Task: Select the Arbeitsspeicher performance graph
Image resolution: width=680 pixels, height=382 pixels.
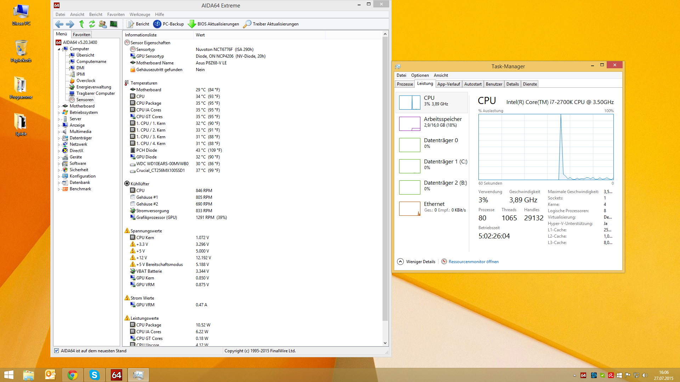Action: click(409, 124)
